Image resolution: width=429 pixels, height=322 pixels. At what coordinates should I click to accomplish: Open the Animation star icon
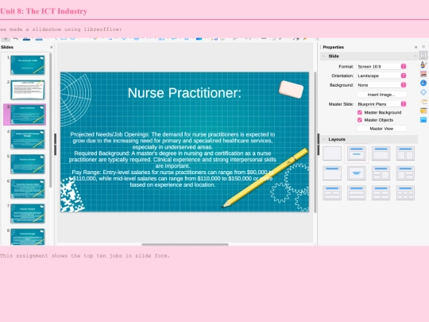coord(423,111)
